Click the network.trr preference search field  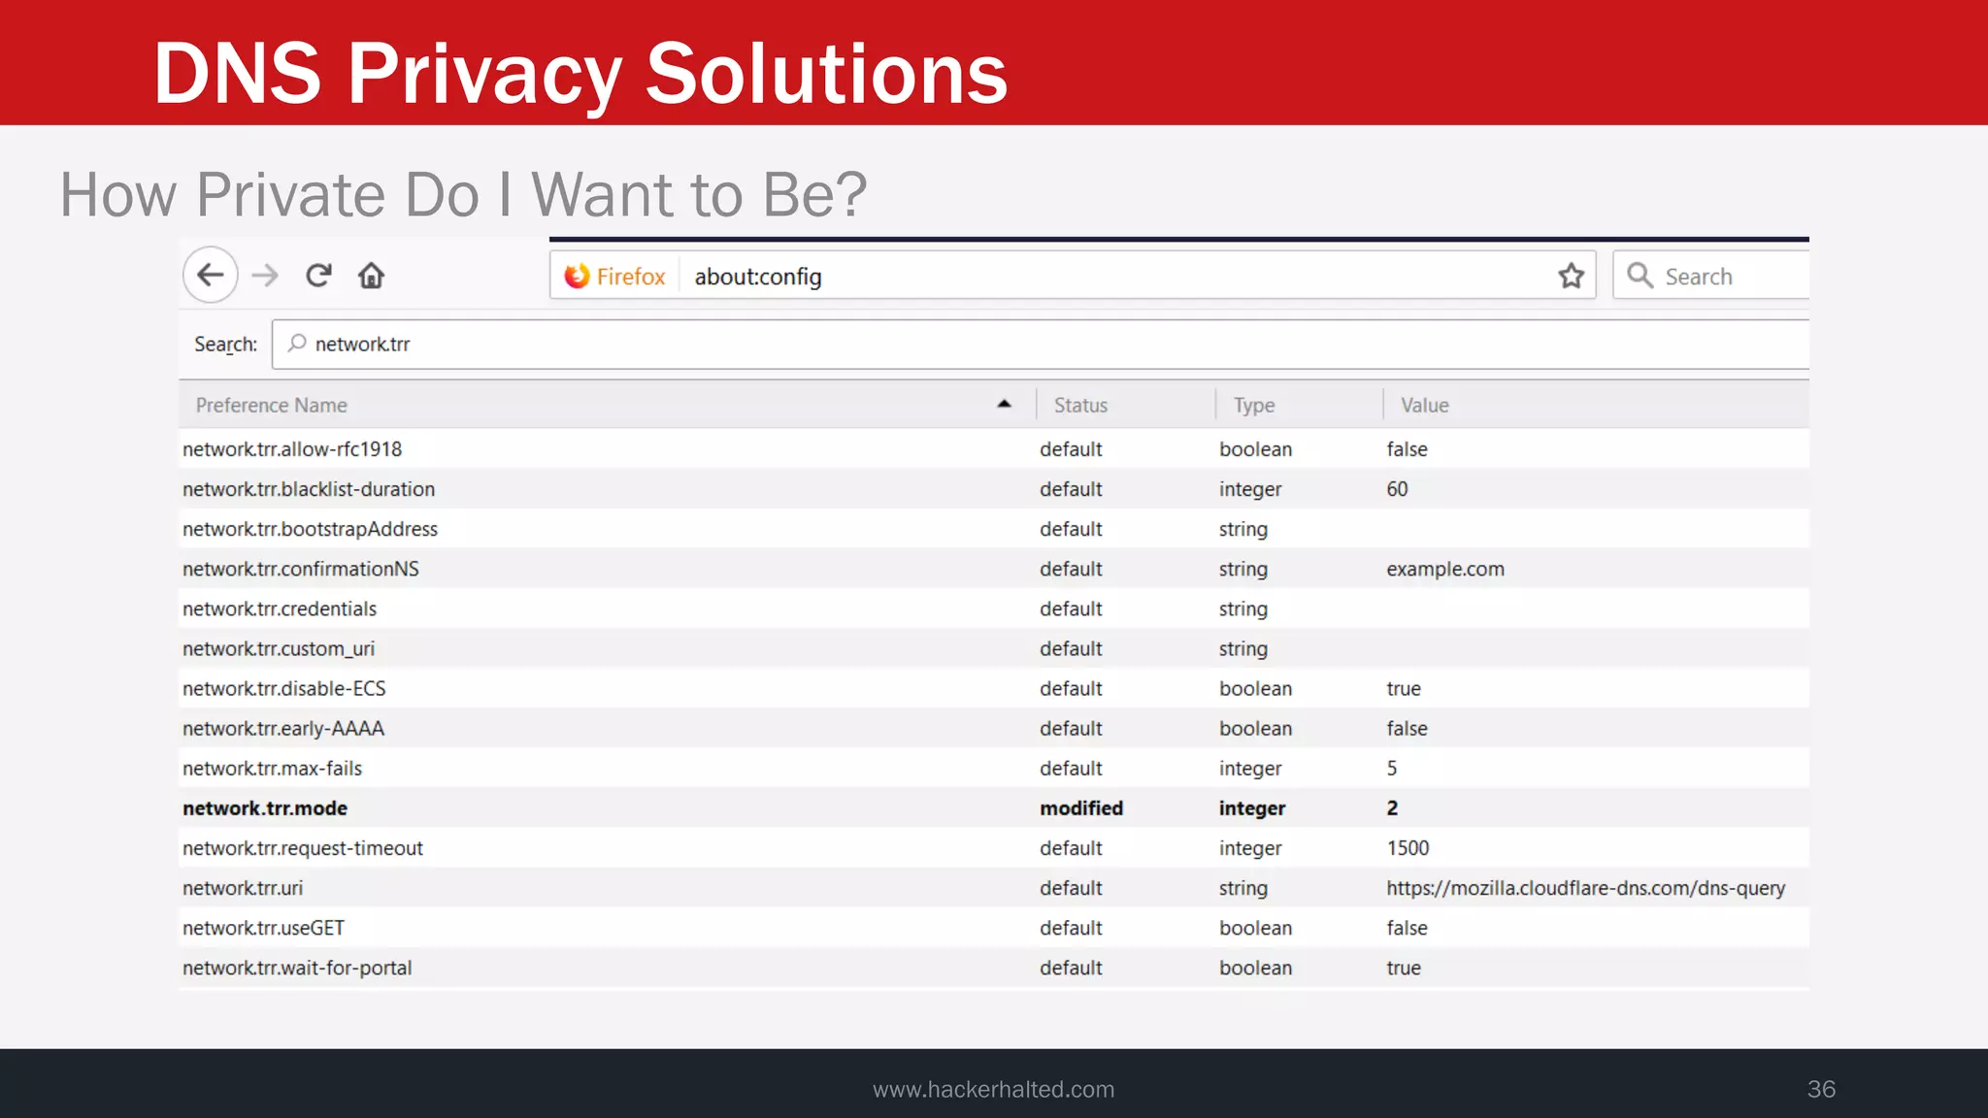pyautogui.click(x=1041, y=345)
